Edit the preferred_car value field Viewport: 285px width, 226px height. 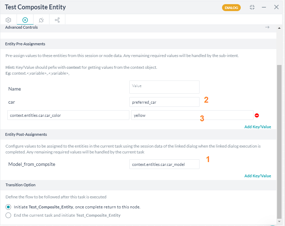pos(164,102)
